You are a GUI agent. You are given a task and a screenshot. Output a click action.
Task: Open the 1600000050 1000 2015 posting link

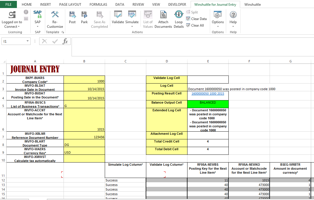[208, 94]
